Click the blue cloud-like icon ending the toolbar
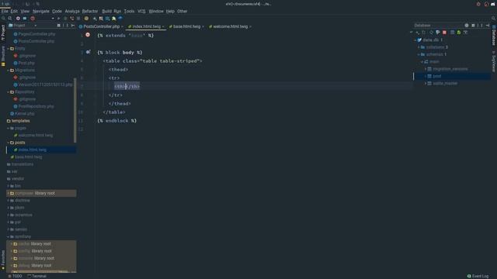This screenshot has width=497, height=279. 120,19
